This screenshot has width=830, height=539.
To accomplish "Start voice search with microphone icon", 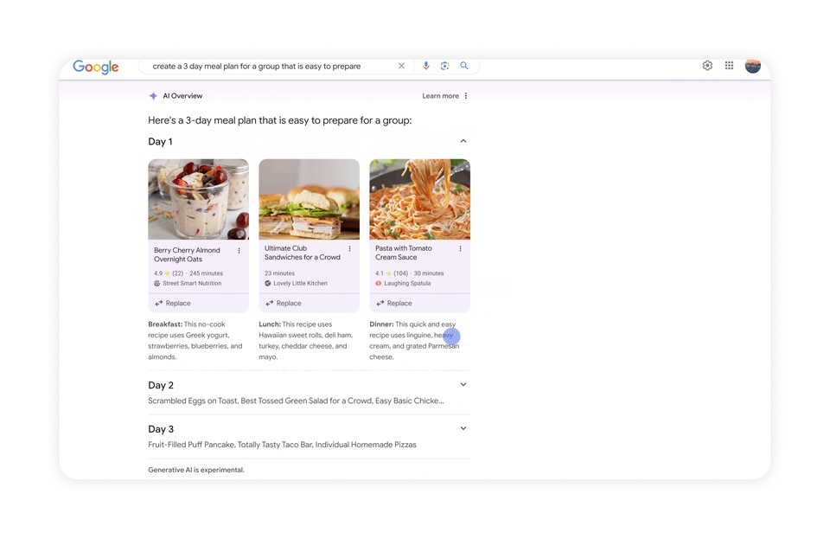I will tap(425, 66).
